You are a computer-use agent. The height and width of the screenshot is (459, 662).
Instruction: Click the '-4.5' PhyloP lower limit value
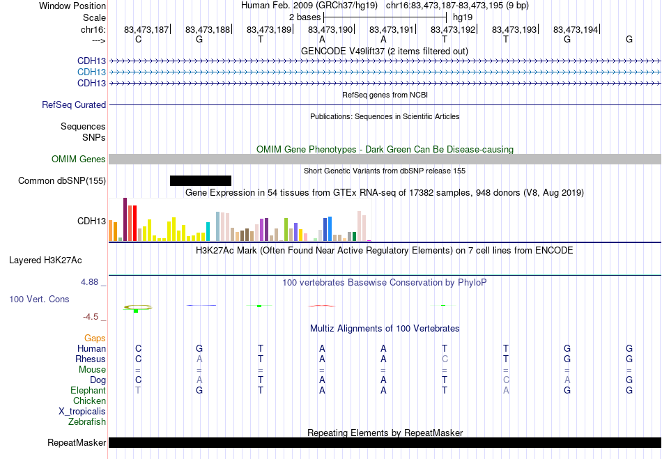coord(91,317)
